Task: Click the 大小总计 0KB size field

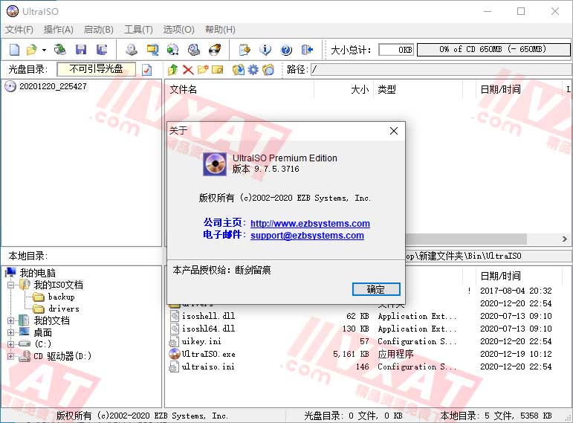Action: pos(396,49)
